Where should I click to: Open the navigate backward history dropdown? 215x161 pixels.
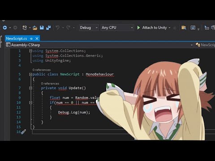click(x=10, y=28)
